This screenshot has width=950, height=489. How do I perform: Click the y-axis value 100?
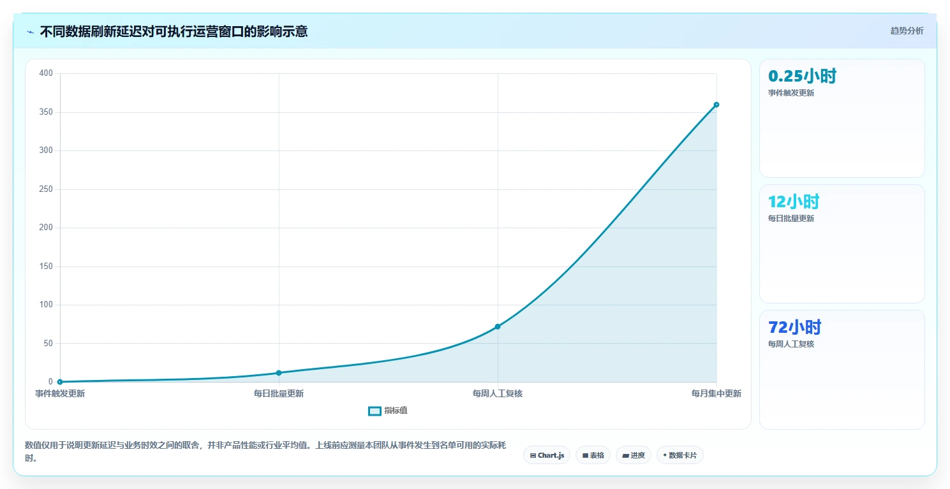pos(46,305)
